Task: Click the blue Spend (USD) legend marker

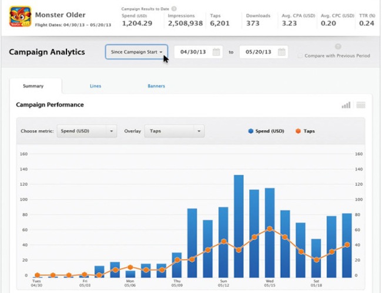Action: [251, 131]
